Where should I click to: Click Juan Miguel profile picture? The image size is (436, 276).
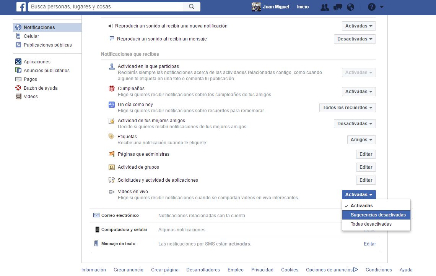pos(256,7)
